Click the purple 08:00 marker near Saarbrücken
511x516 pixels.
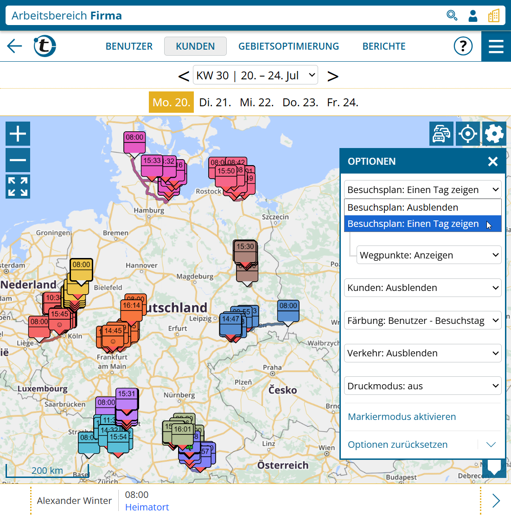coord(106,406)
